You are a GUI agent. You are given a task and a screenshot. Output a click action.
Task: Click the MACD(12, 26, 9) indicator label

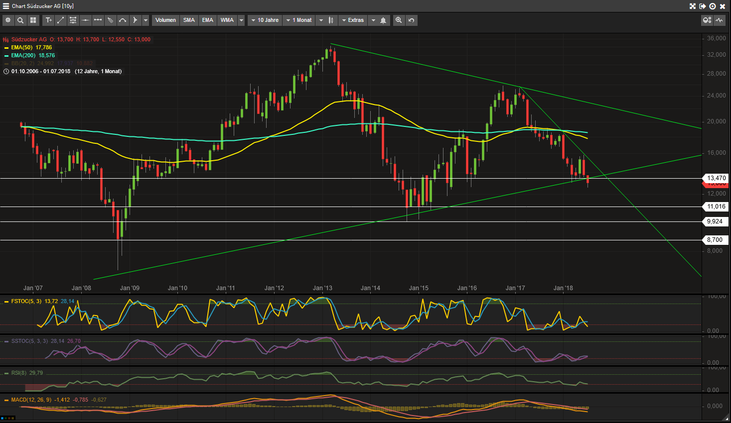point(31,400)
